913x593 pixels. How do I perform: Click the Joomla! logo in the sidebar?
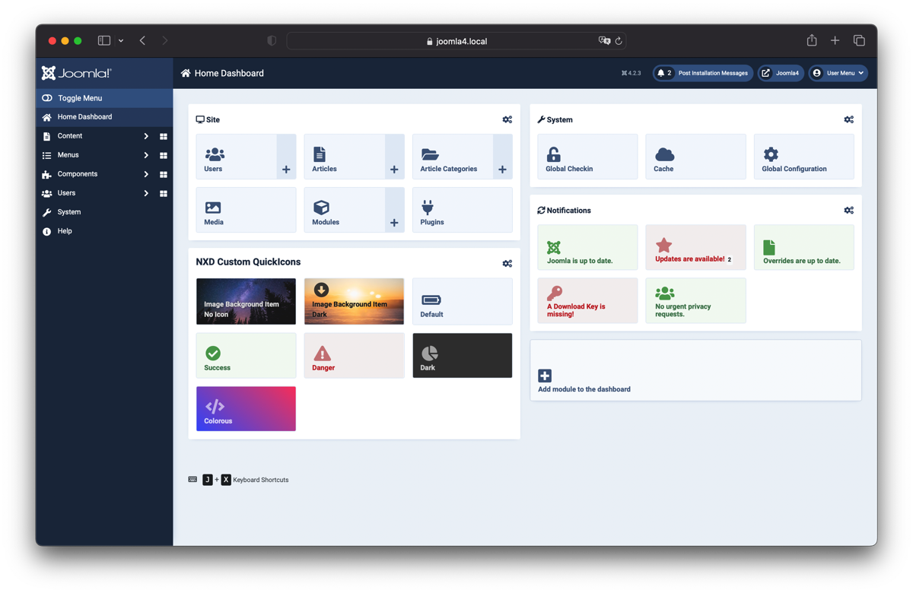pos(76,73)
